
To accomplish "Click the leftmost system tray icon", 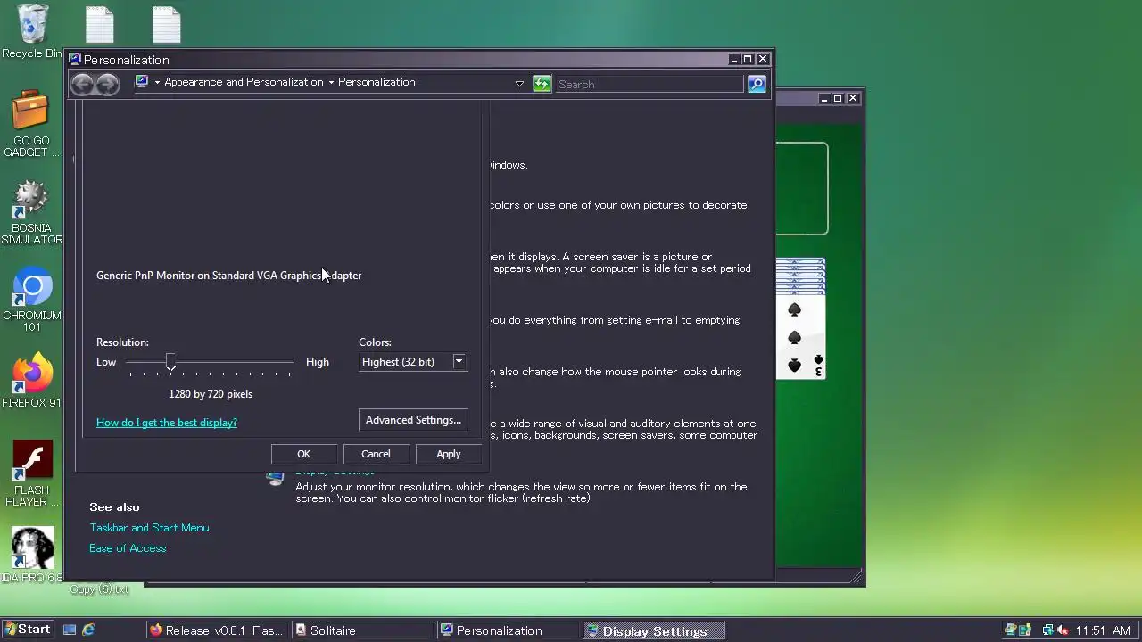I will coord(1011,630).
